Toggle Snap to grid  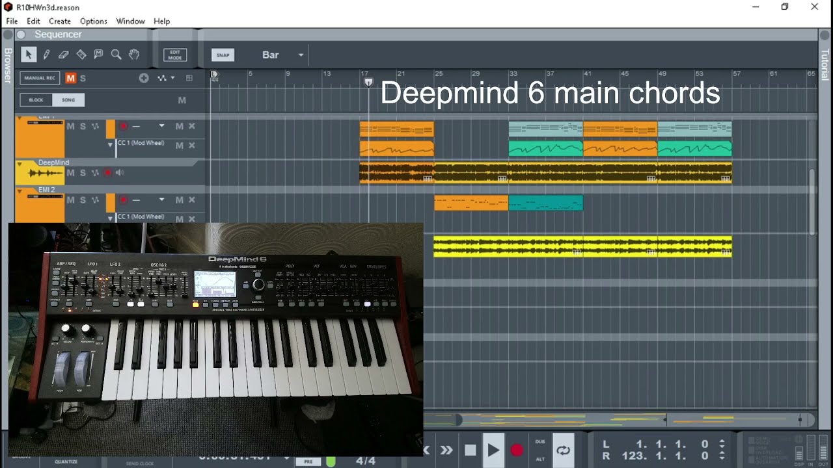click(x=223, y=55)
